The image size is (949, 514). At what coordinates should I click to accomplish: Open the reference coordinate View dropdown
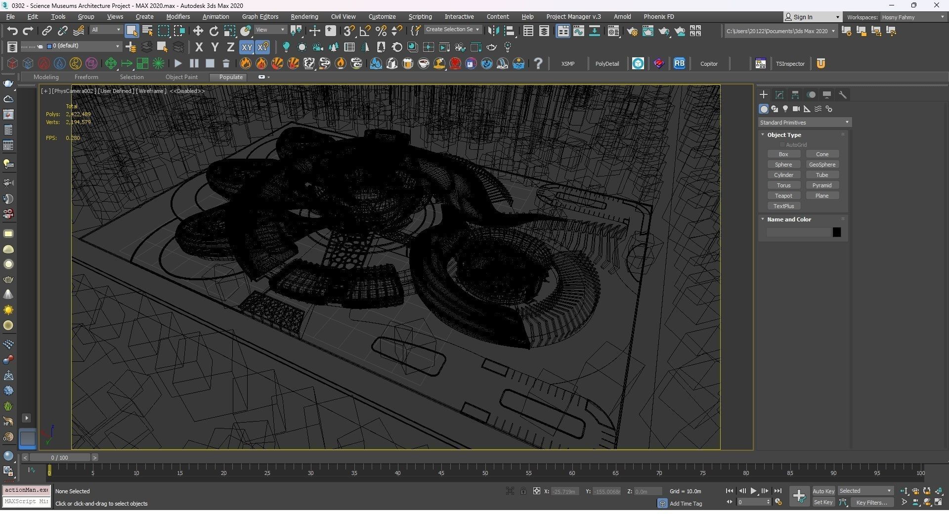pos(270,30)
